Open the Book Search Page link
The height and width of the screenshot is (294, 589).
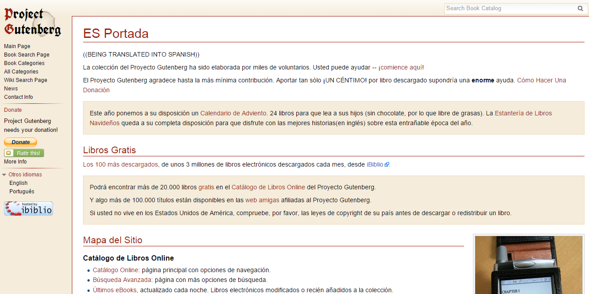pyautogui.click(x=27, y=55)
